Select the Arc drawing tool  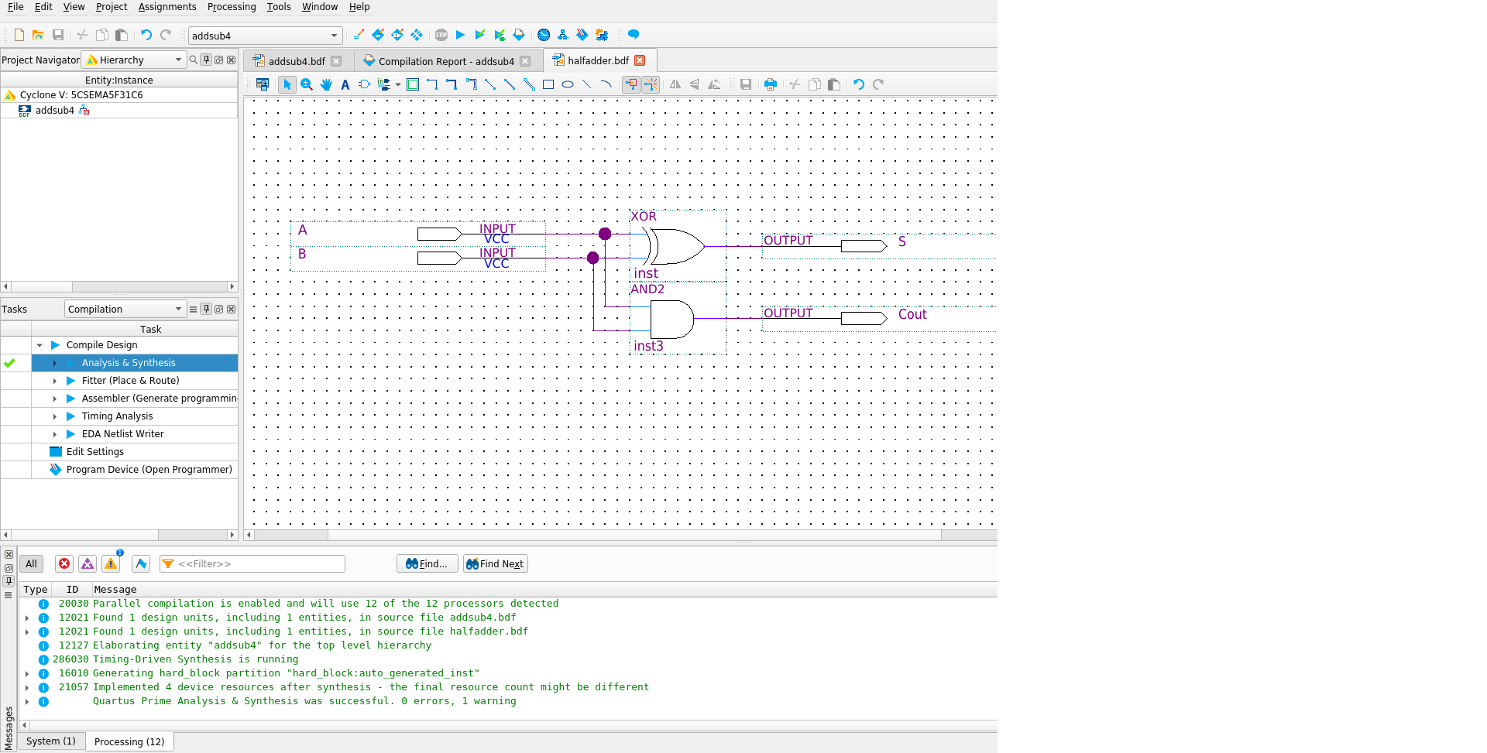pyautogui.click(x=606, y=84)
